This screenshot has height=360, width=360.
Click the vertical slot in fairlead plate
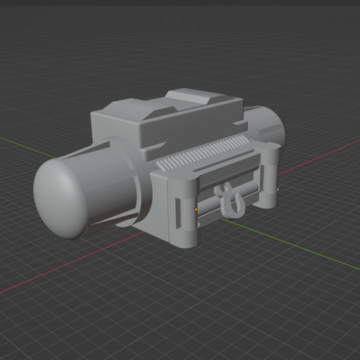(178, 213)
